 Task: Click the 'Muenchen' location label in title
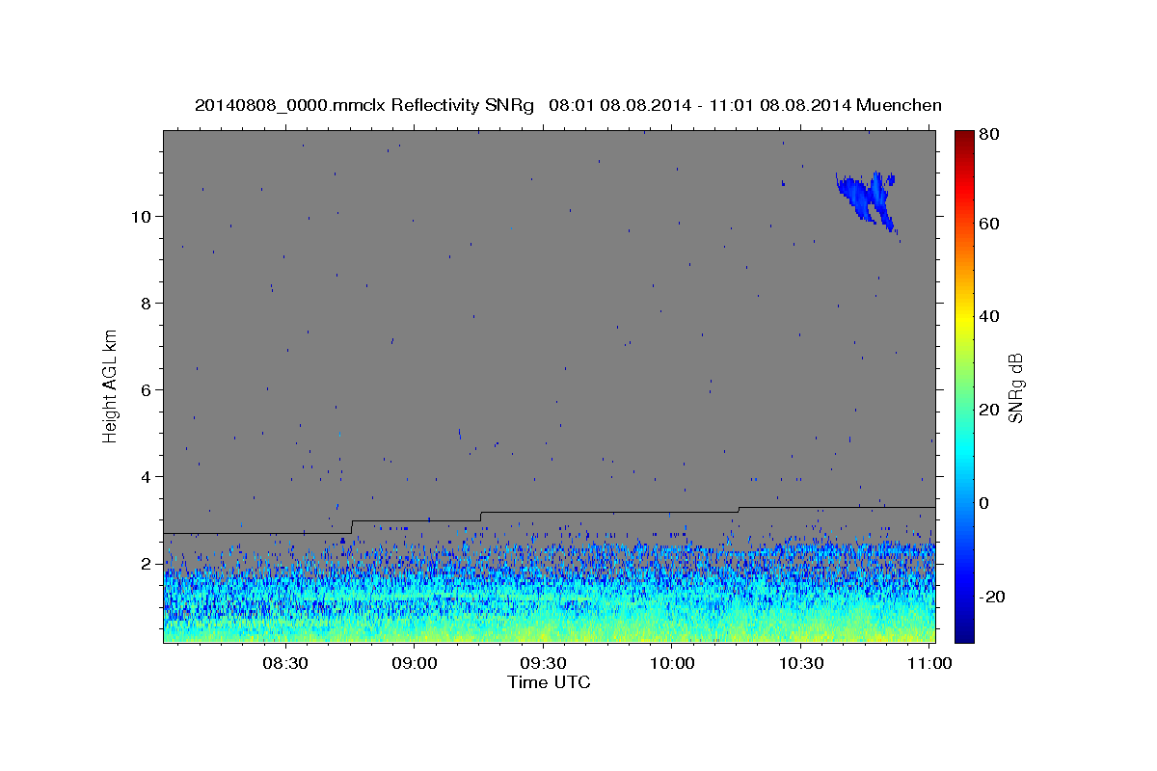(899, 105)
